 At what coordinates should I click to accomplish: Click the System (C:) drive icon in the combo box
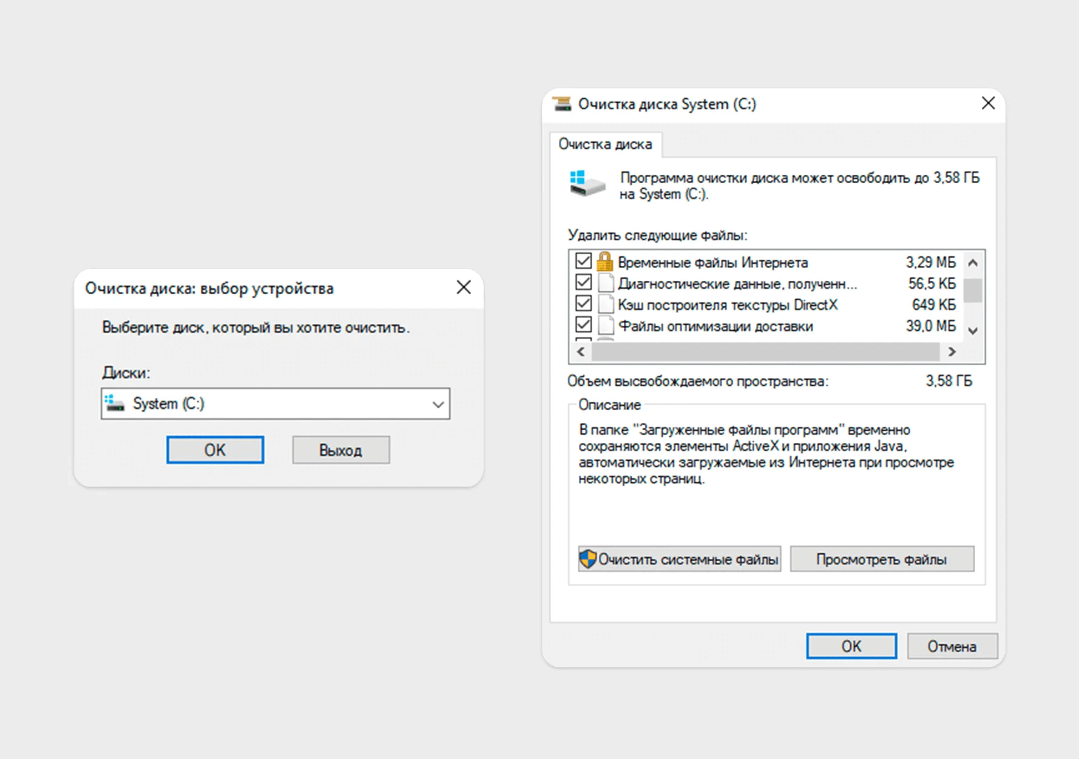(115, 403)
